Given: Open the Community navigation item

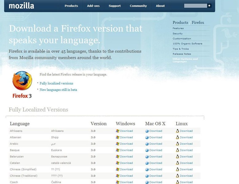Looking at the screenshot, I should (x=138, y=6).
